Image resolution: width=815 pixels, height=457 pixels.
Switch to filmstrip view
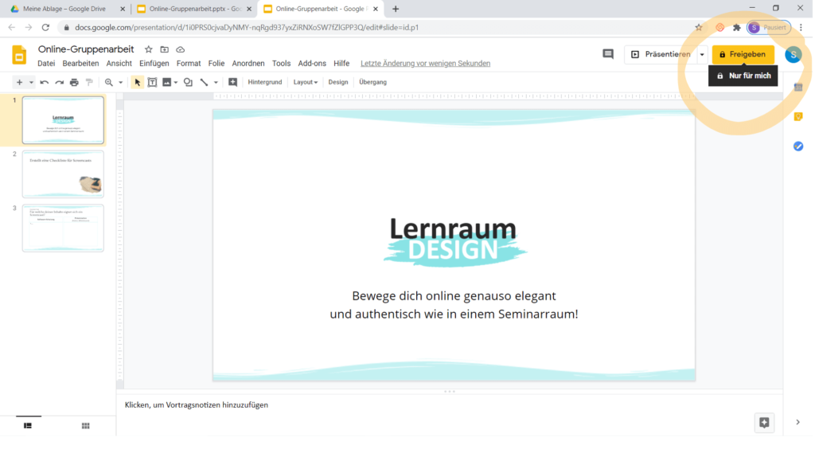coord(28,426)
